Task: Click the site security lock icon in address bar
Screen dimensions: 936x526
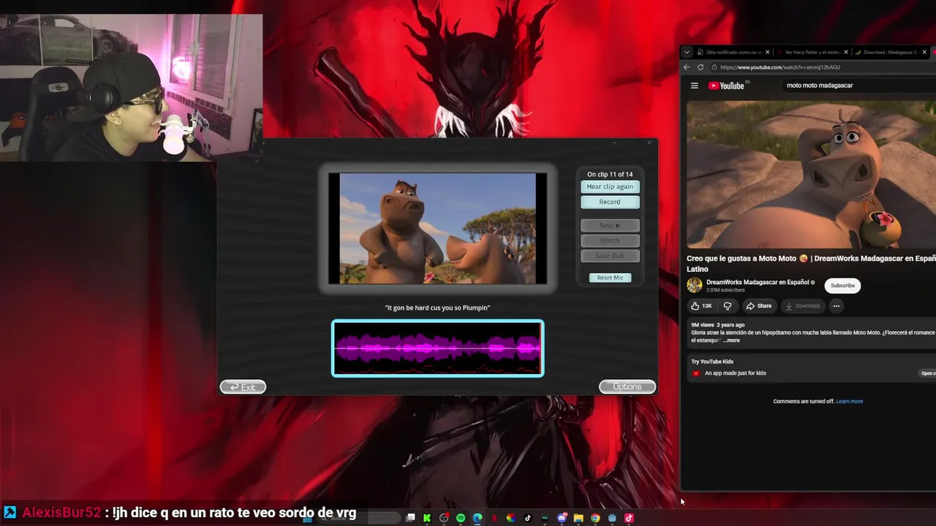Action: tap(714, 67)
